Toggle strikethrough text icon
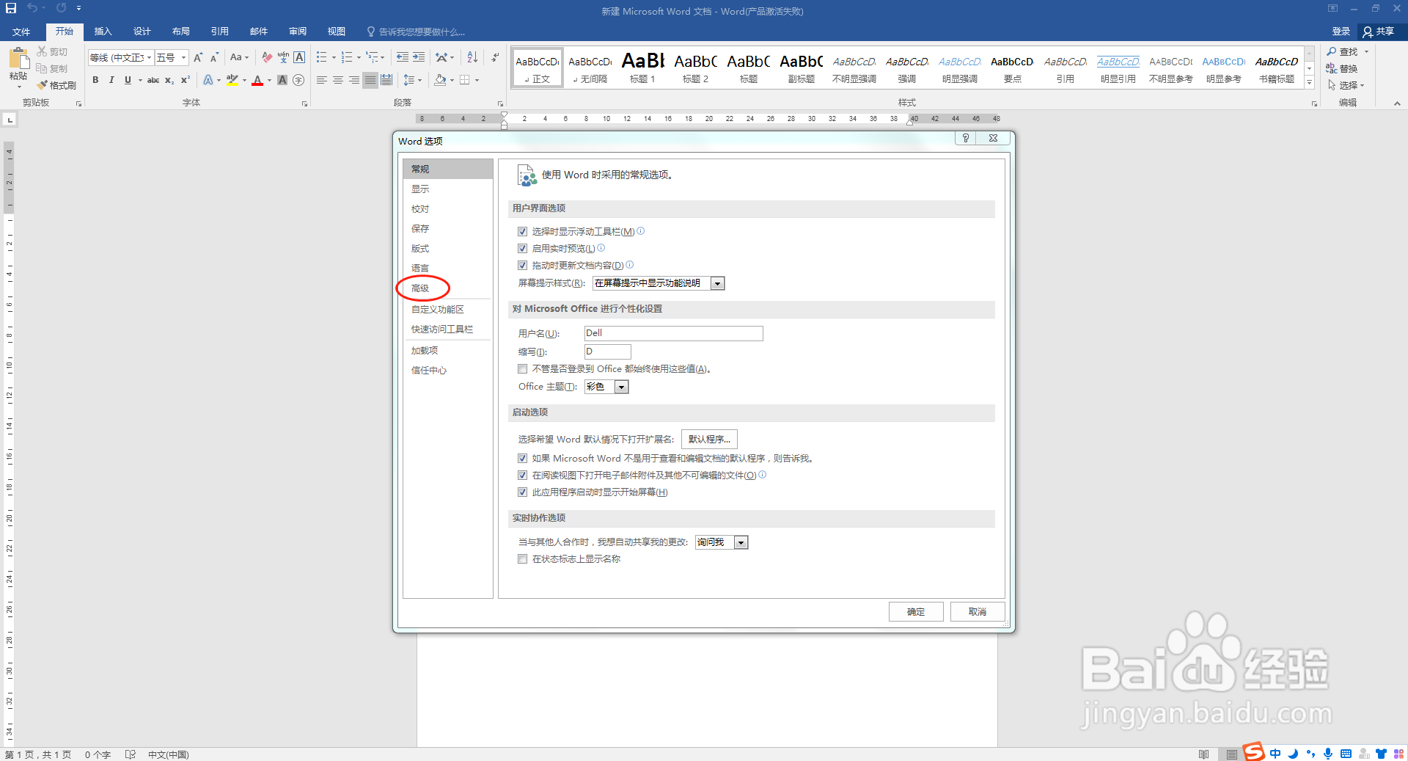Screen dimensions: 1408x761 coord(153,80)
